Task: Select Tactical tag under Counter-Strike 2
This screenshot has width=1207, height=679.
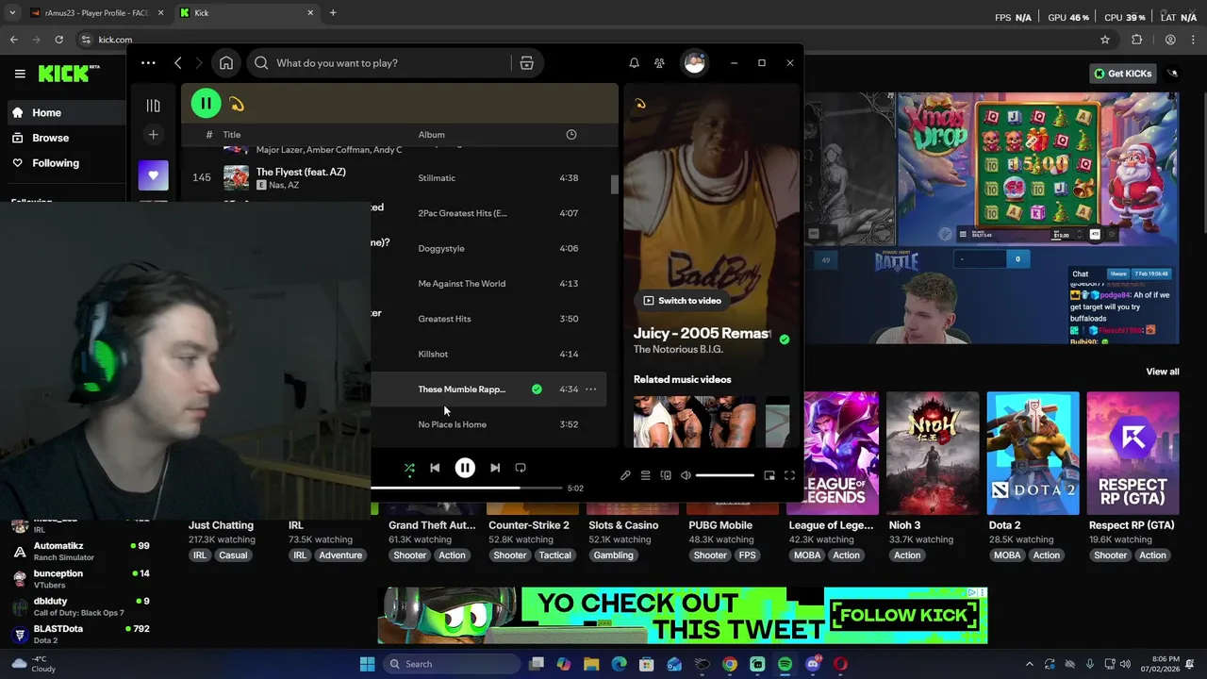Action: pos(554,555)
